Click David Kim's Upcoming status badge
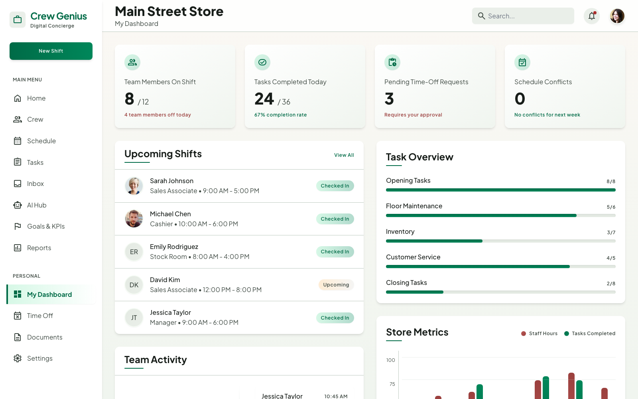 [x=336, y=285]
